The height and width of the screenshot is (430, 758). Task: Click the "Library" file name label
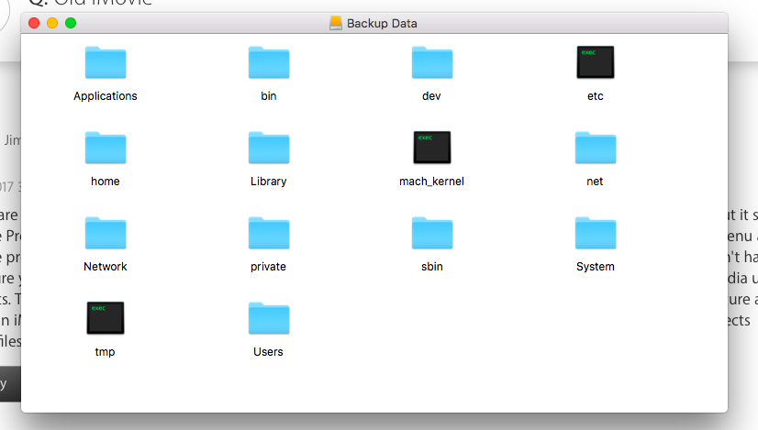(x=268, y=182)
